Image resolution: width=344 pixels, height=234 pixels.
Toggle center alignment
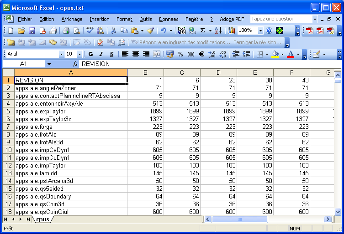(136, 54)
